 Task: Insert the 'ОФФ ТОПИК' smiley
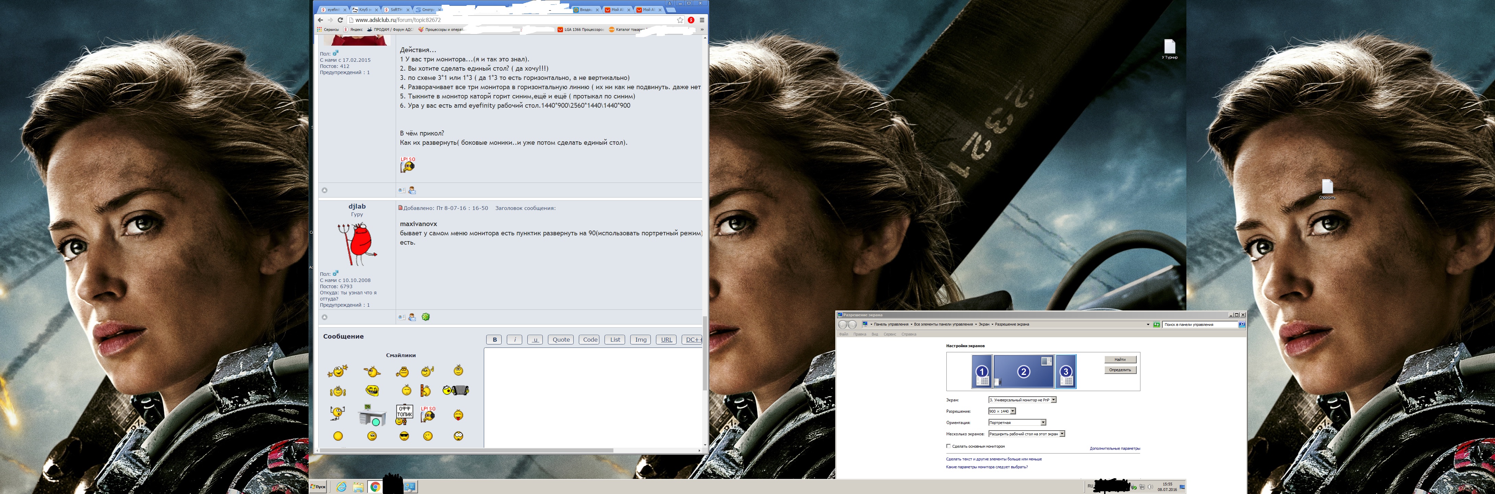[x=404, y=414]
